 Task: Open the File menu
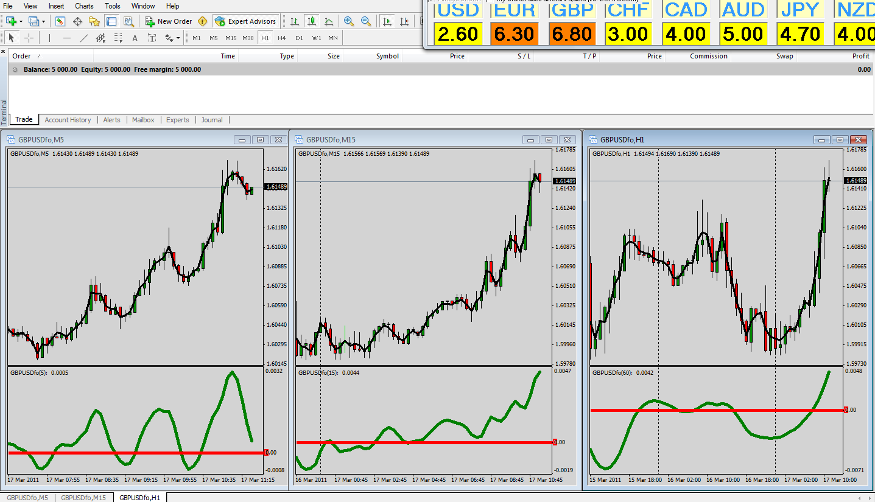(8, 6)
